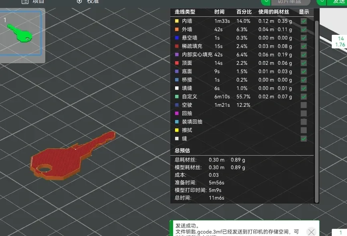Click the layer slider top handle showing 14

tap(340, 42)
